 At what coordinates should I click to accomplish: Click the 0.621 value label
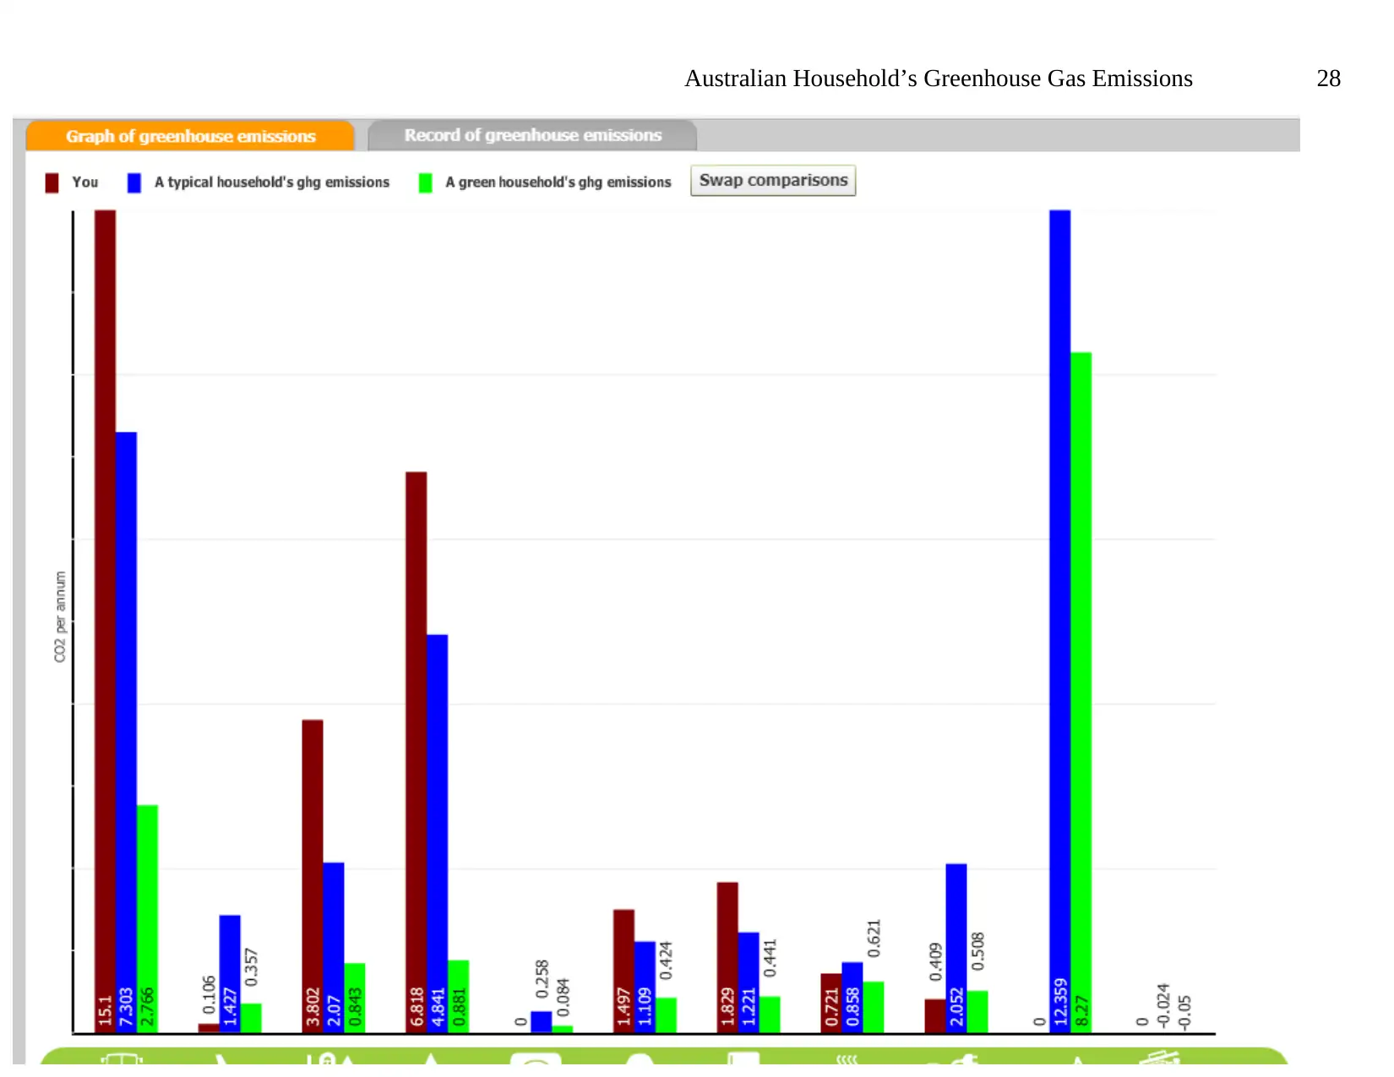coord(874,938)
